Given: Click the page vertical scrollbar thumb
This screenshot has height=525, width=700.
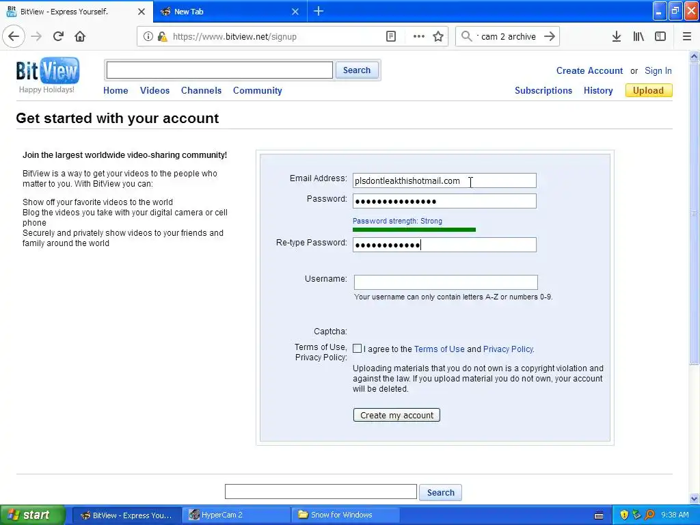Looking at the screenshot, I should click(x=695, y=214).
